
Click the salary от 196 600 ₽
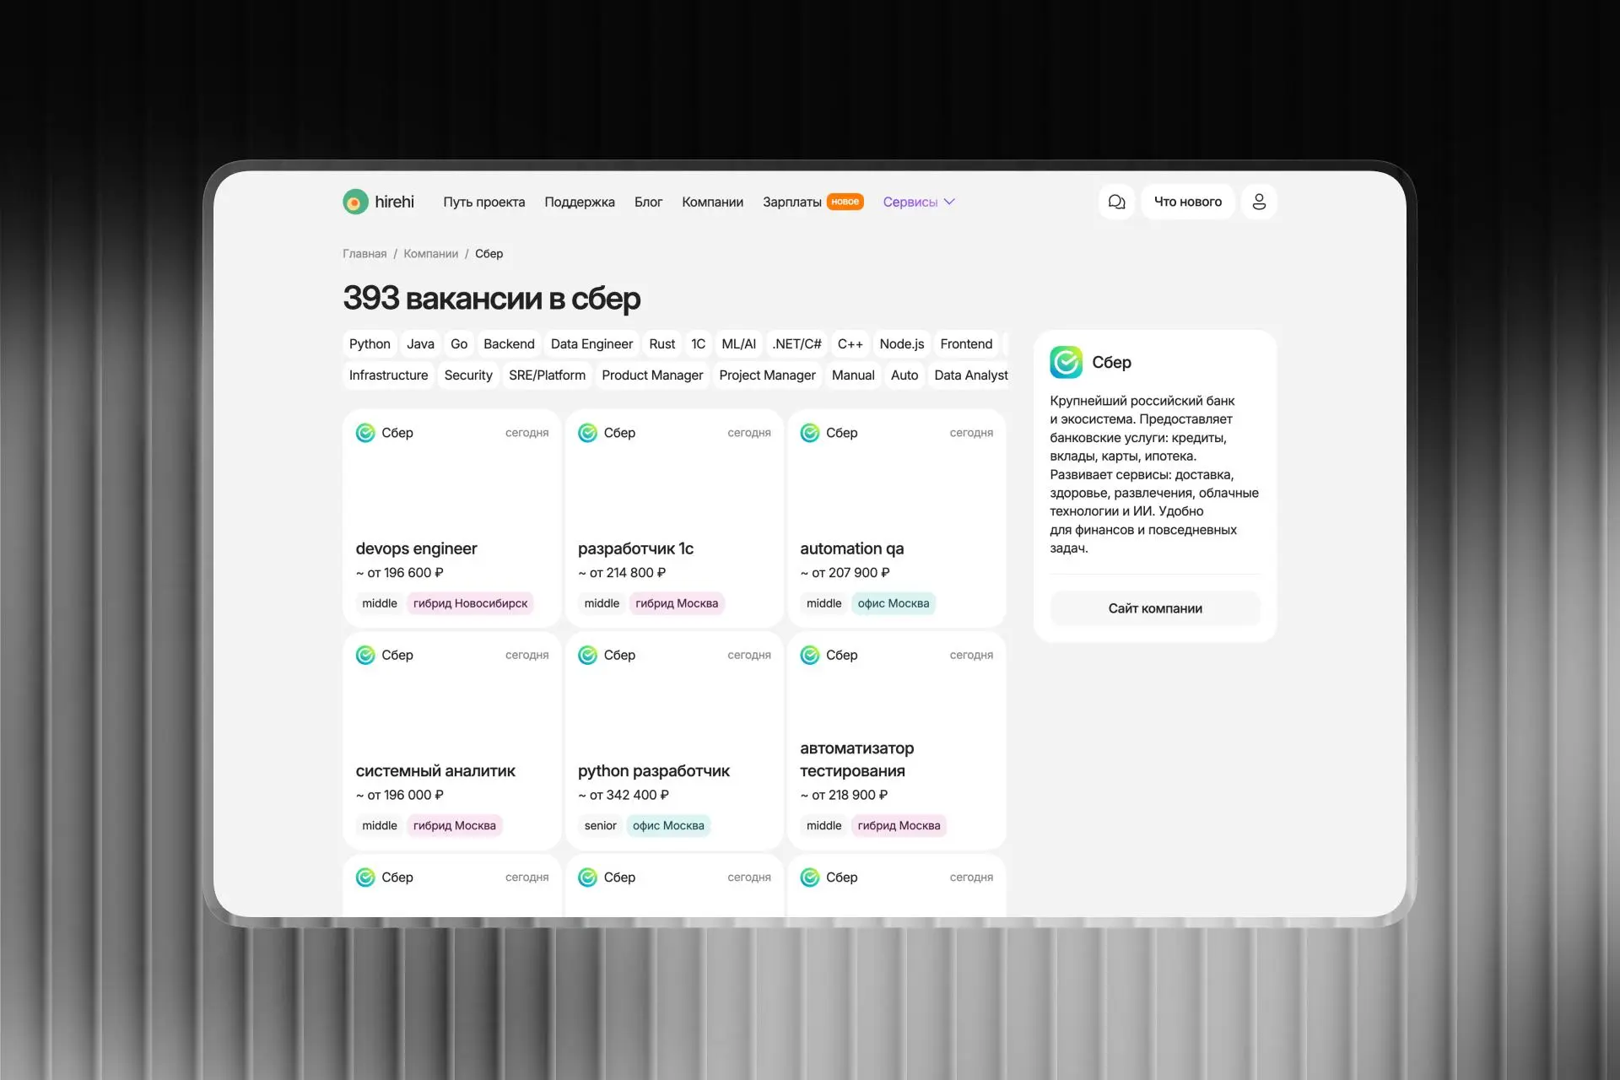click(x=400, y=573)
